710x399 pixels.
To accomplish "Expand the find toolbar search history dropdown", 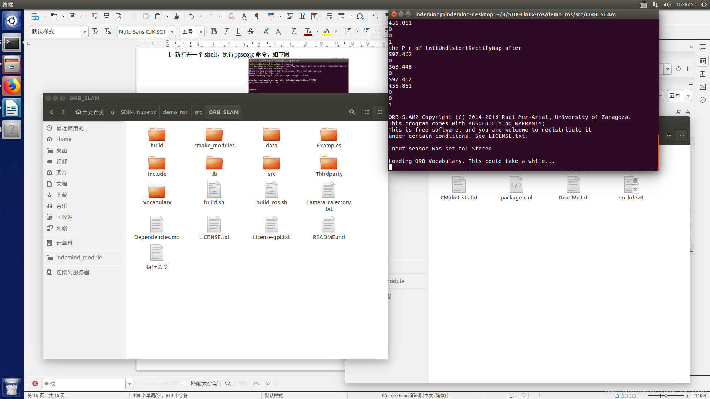I will 129,384.
